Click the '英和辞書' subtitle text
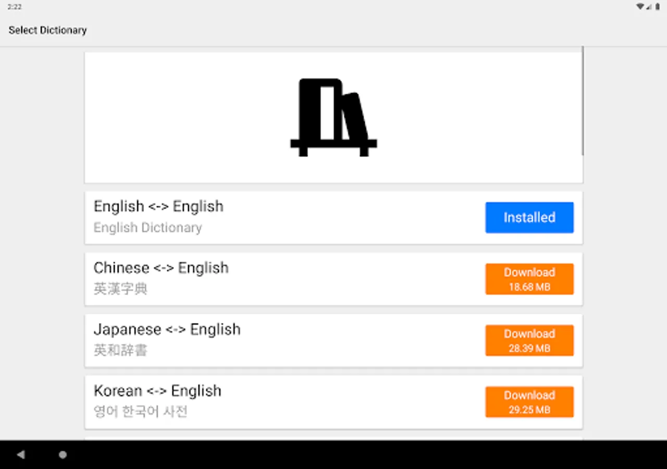 pos(120,350)
